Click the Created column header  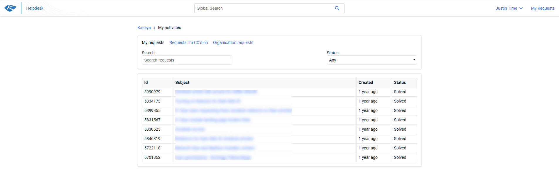pos(366,82)
